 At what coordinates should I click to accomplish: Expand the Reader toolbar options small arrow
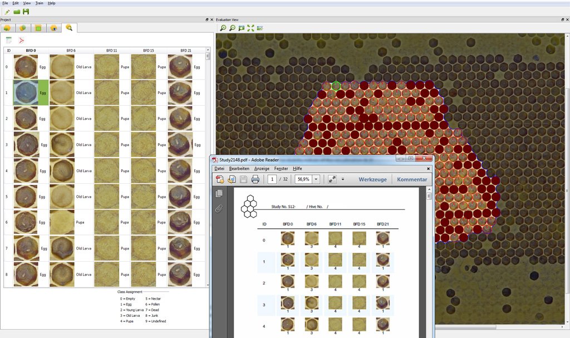pos(343,179)
